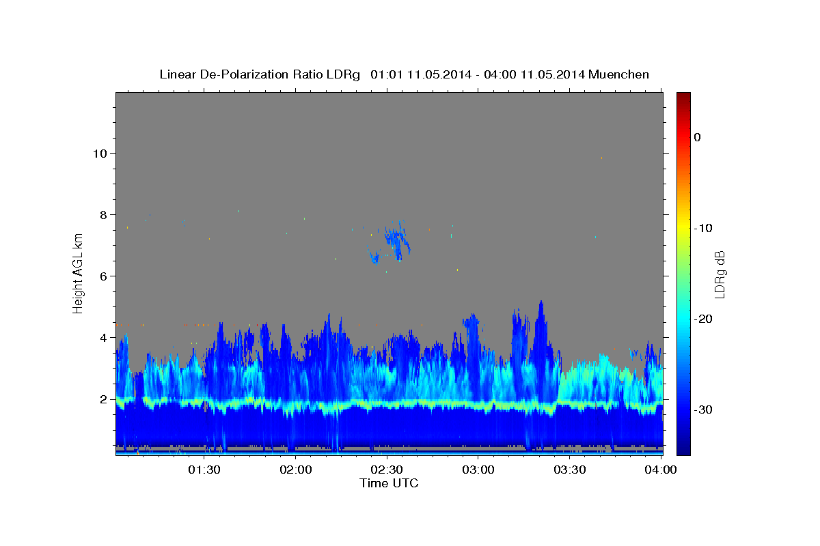Select the "Height AGL km" axis label

pos(79,274)
